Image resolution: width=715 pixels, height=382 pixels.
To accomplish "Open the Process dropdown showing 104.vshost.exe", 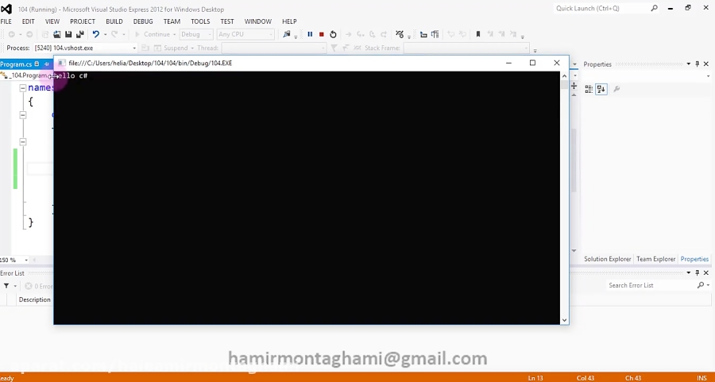I will coord(85,48).
